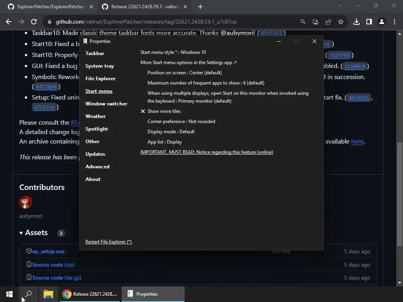
Task: Open the Taskbar section in Properties
Action: pos(95,53)
